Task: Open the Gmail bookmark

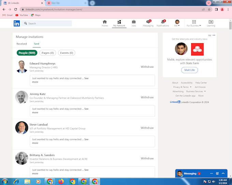Action: pos(8,15)
